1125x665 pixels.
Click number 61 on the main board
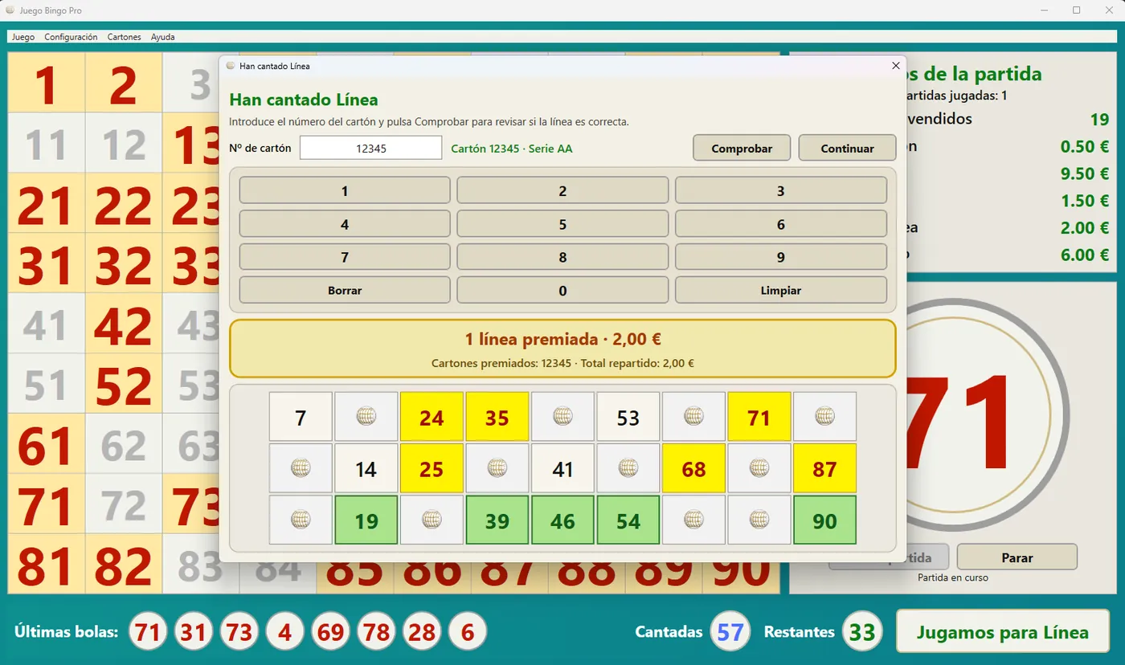point(46,445)
